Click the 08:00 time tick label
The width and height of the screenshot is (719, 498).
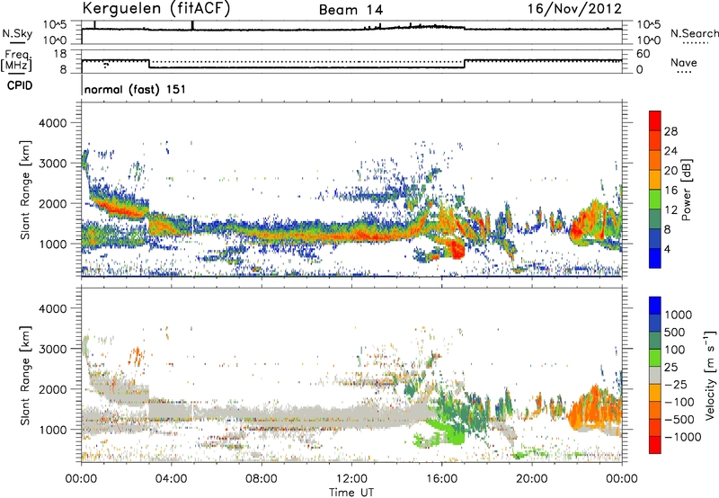262,479
